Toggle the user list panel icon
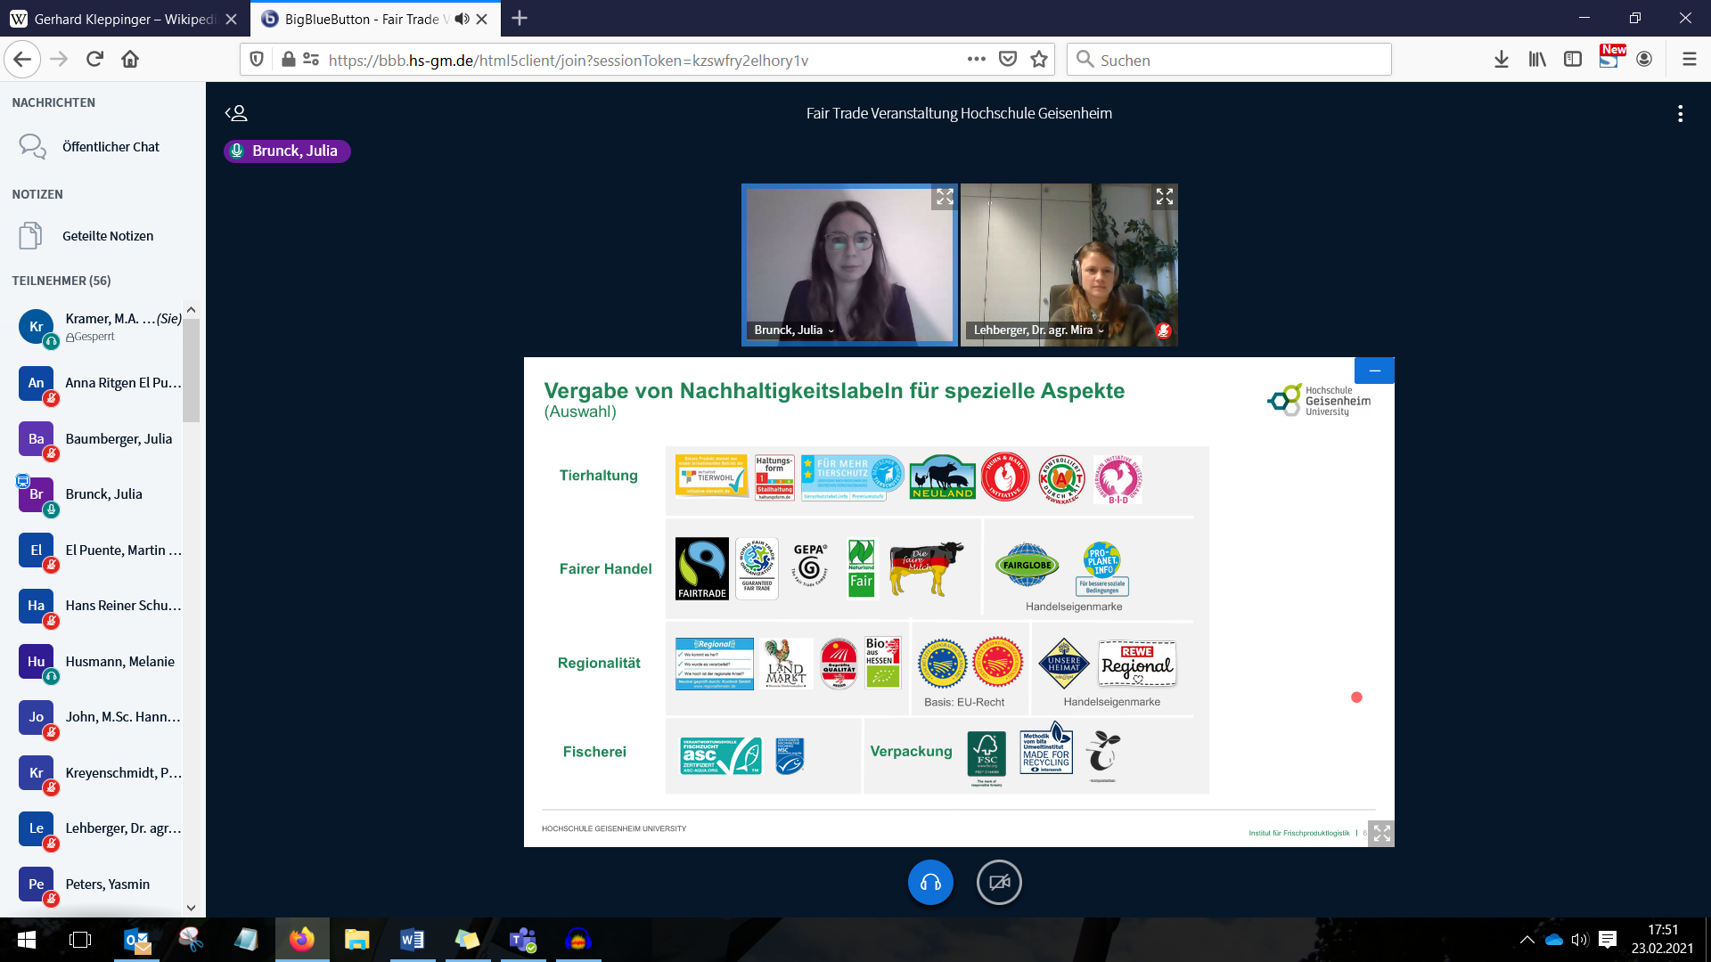The image size is (1711, 962). pos(236,113)
